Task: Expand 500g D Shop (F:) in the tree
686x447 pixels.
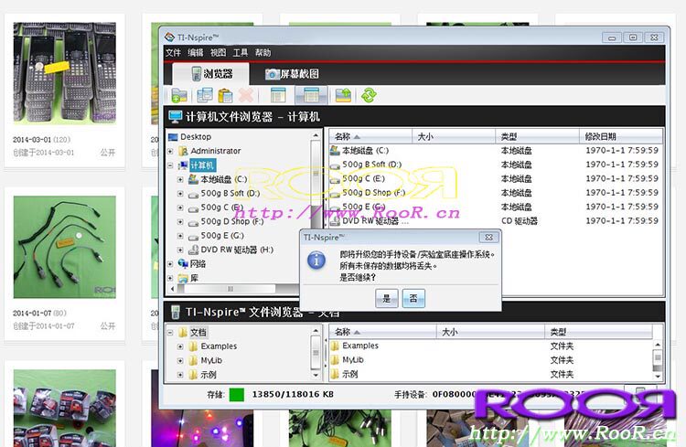Action: (180, 222)
